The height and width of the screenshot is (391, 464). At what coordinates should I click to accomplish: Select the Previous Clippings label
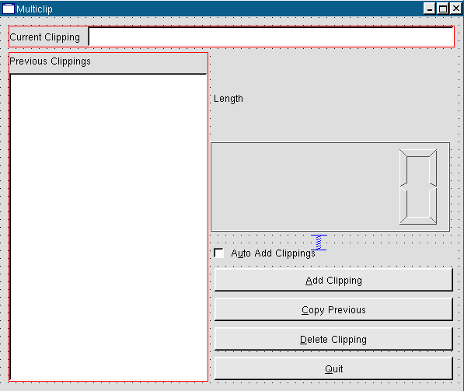pos(50,61)
